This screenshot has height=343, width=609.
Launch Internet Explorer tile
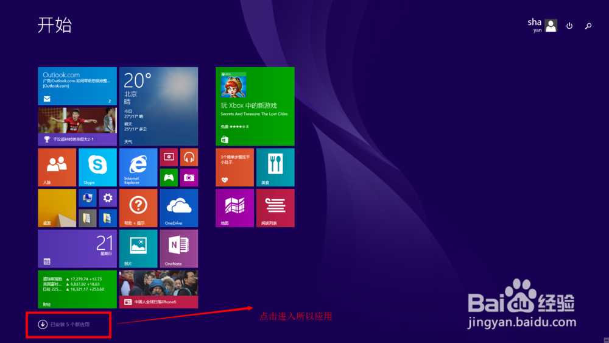click(x=138, y=168)
